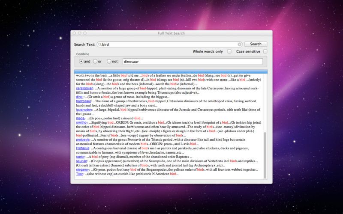Click the text 'worth two in the bush'
Screen dimensions: 343x214
click(92, 75)
